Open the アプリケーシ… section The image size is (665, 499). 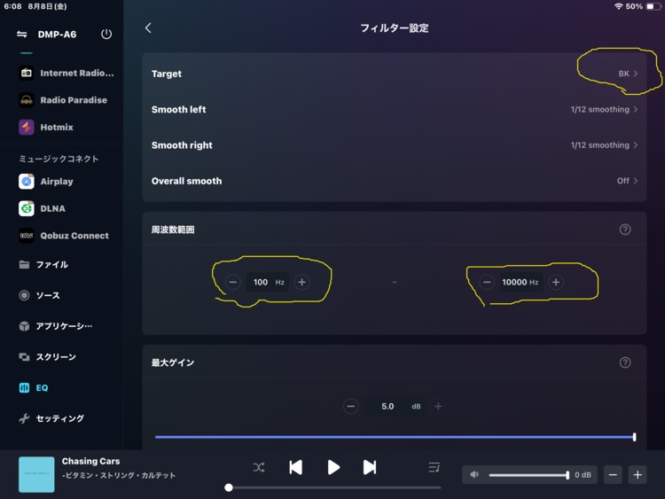[x=55, y=326]
